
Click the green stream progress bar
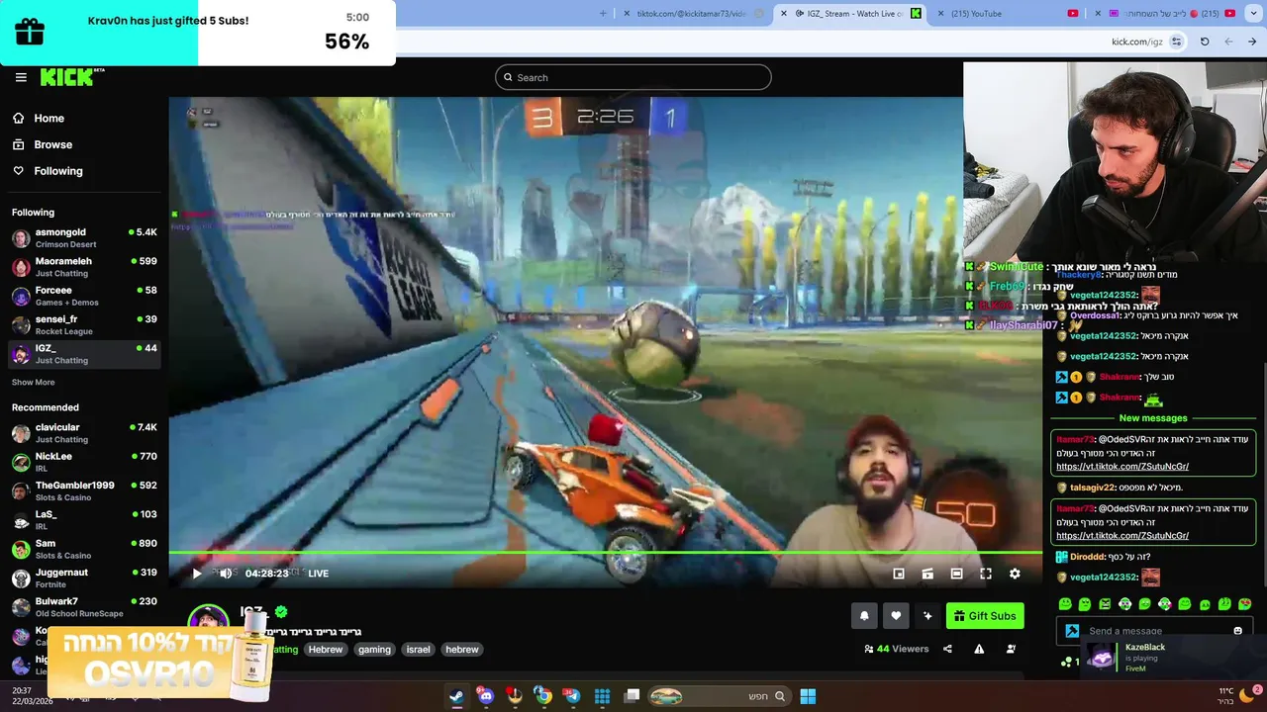[x=605, y=553]
